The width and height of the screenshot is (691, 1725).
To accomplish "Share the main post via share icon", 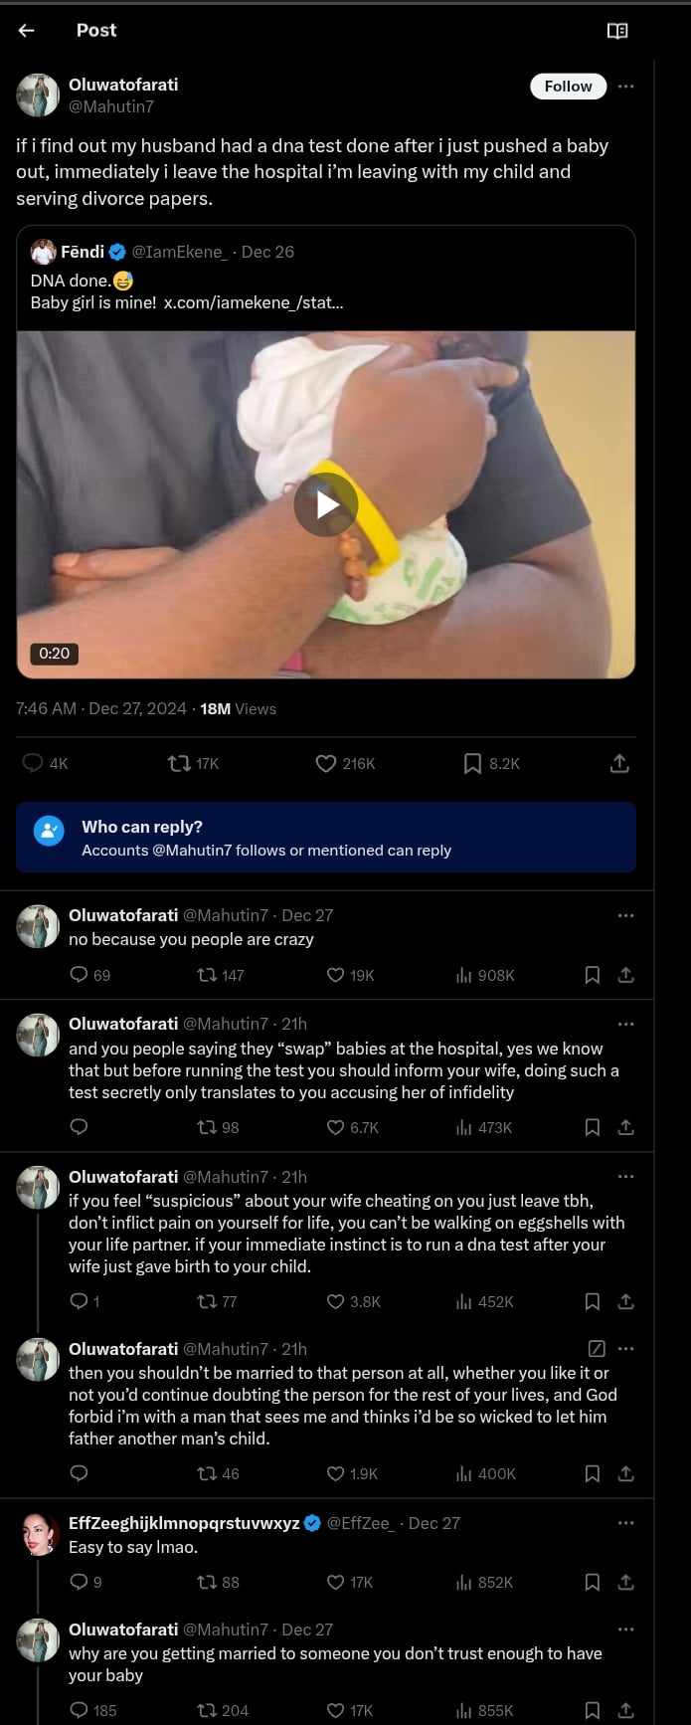I will coord(618,763).
